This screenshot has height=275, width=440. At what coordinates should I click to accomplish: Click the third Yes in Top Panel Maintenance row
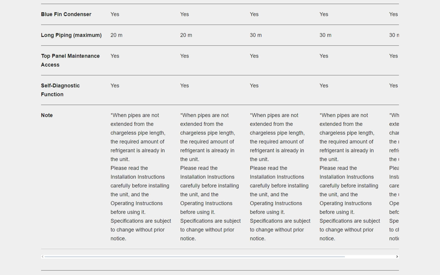coord(254,56)
